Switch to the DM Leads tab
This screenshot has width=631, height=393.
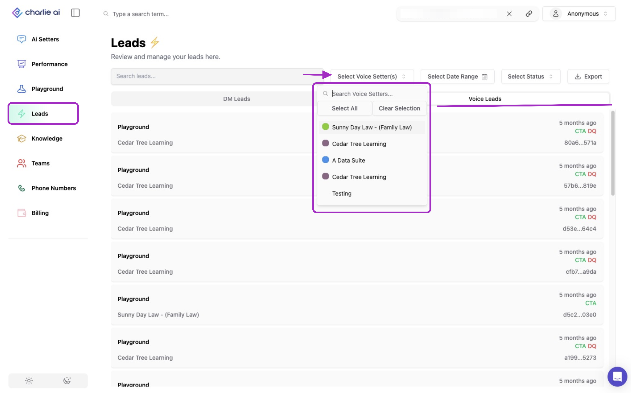[236, 99]
